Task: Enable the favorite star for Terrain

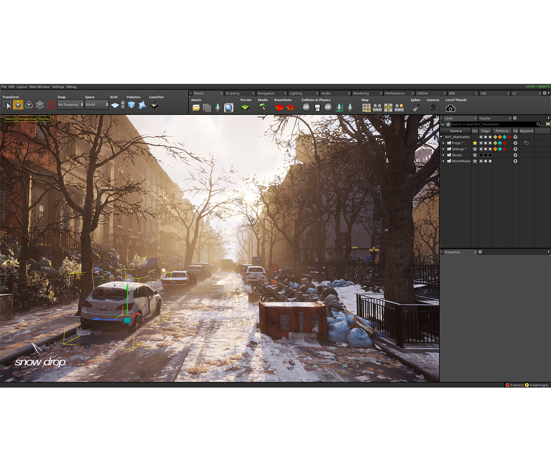Action: (475, 155)
